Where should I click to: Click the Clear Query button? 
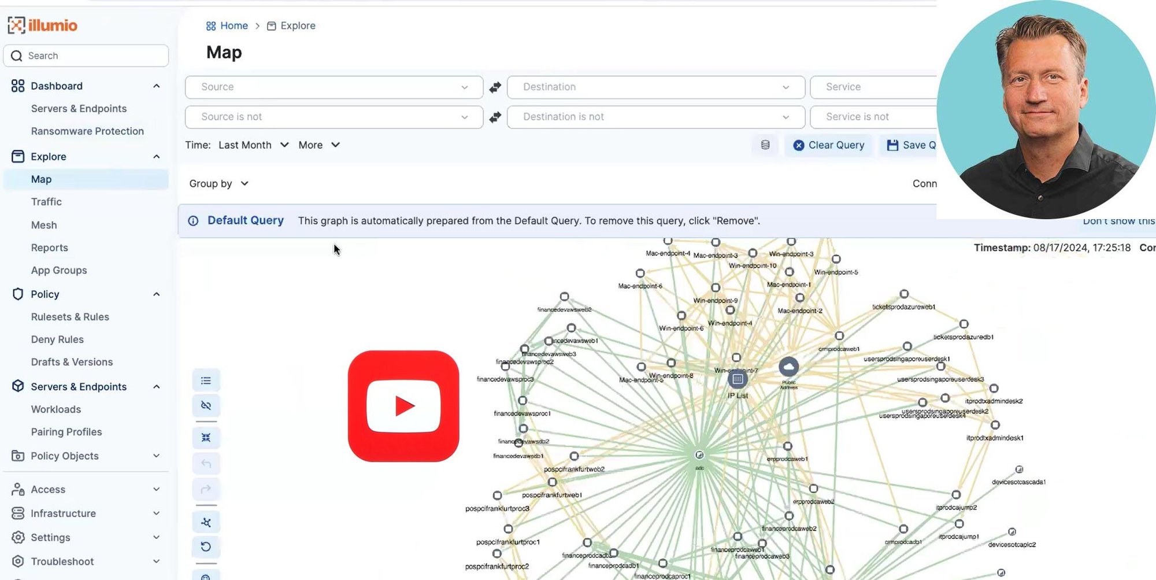coord(828,145)
